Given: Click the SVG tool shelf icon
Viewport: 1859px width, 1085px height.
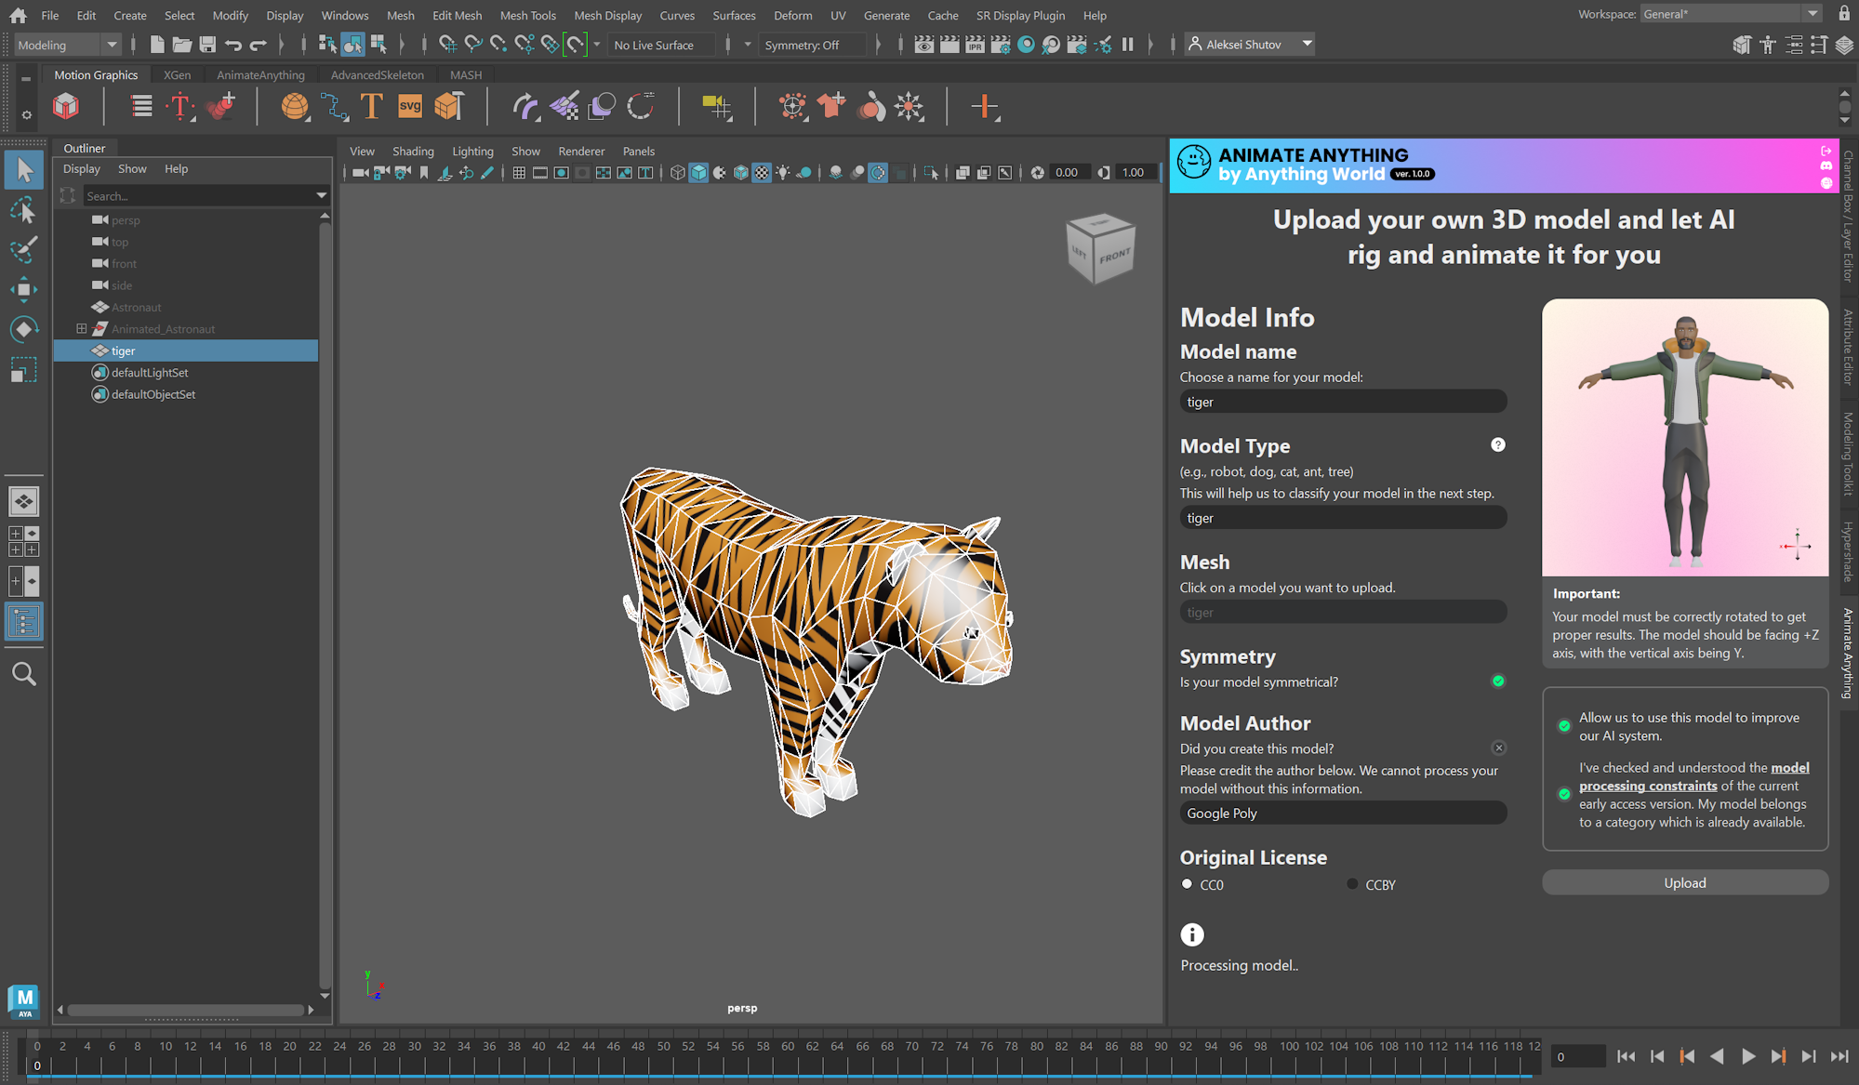Looking at the screenshot, I should click(x=409, y=107).
